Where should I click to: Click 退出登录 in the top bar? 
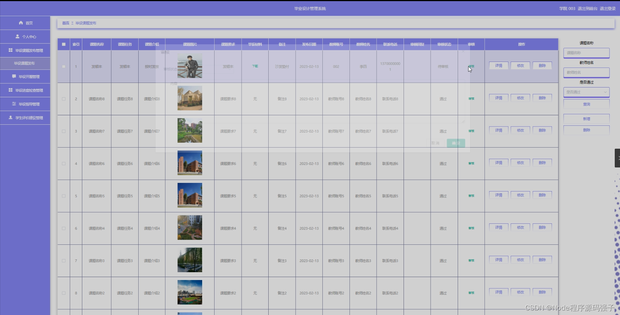click(x=607, y=8)
